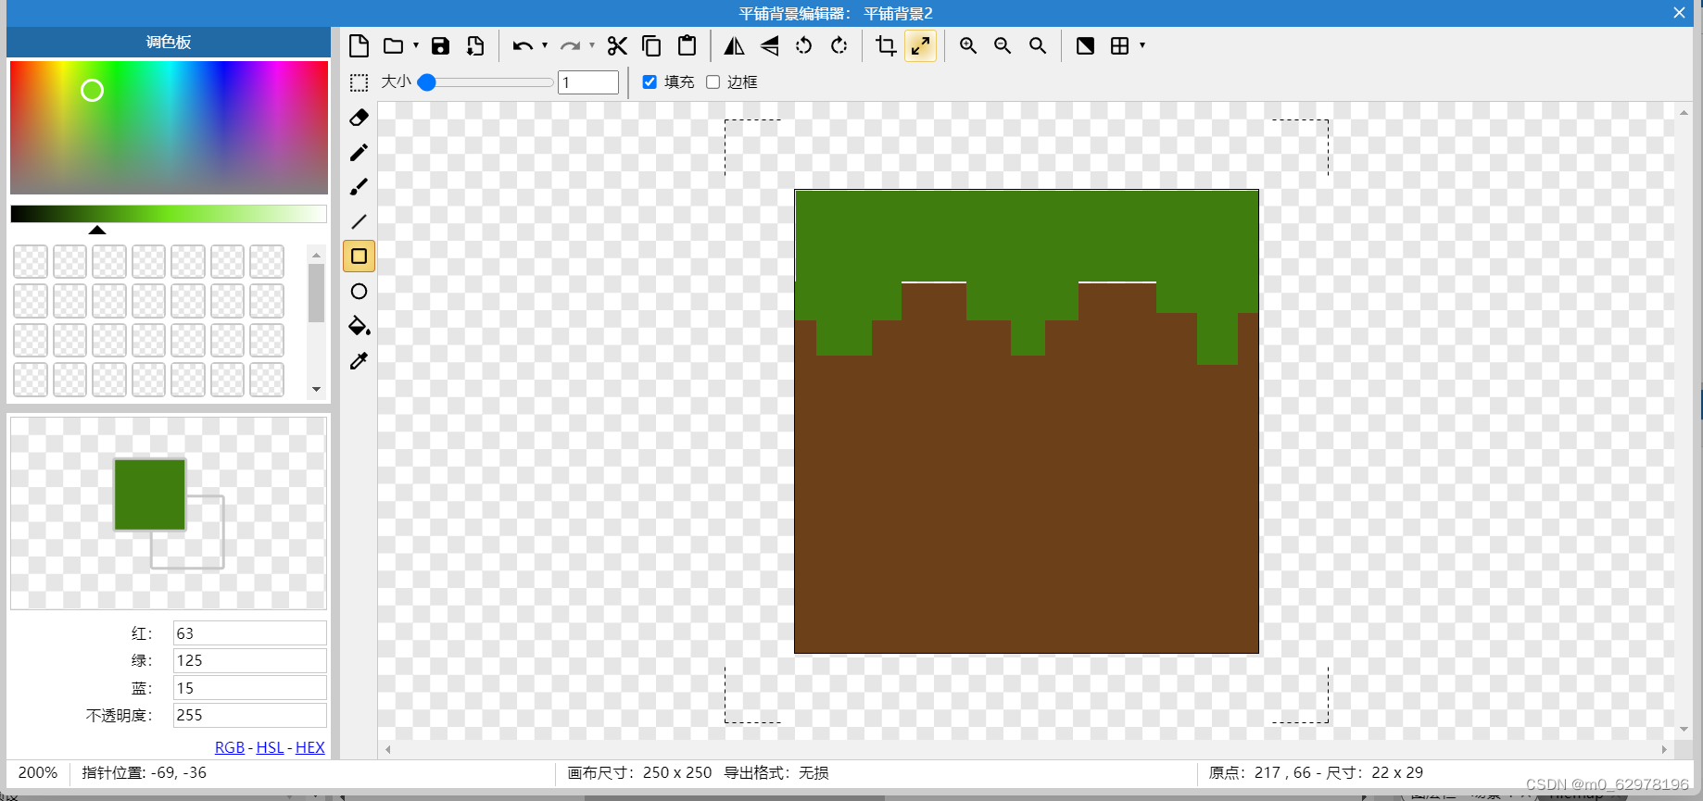Reset zoom with the plain magnifier icon

click(1038, 45)
